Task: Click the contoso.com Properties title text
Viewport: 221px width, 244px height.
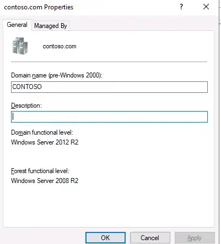Action: click(39, 7)
